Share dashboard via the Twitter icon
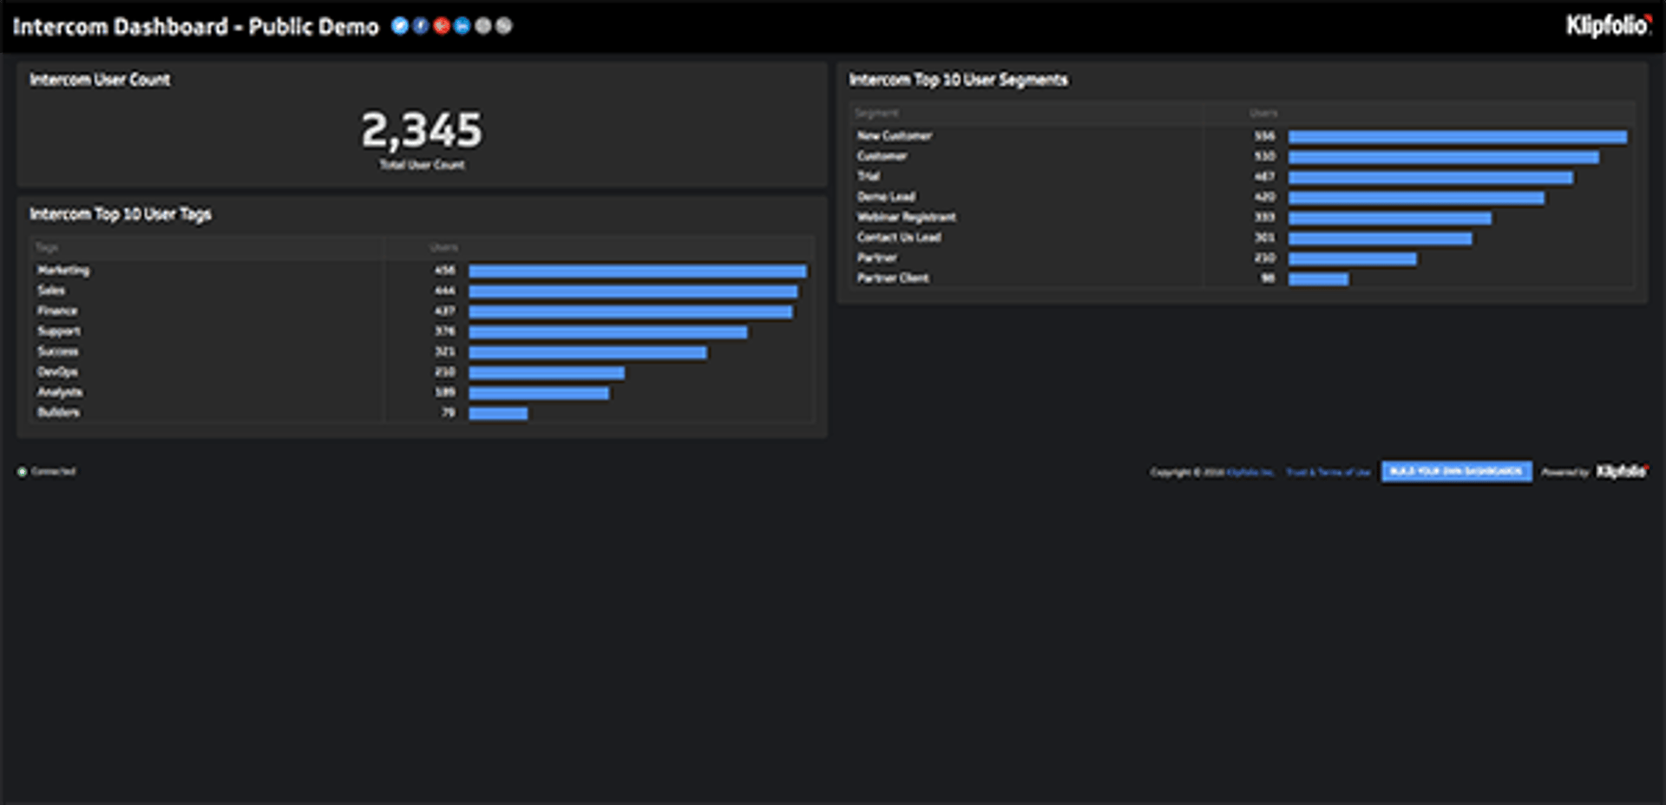 coord(399,26)
